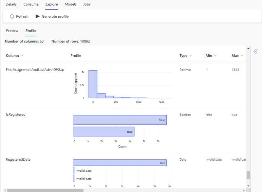This screenshot has height=192, width=262.
Task: Select the RegisteredDate column name
Action: pyautogui.click(x=18, y=159)
